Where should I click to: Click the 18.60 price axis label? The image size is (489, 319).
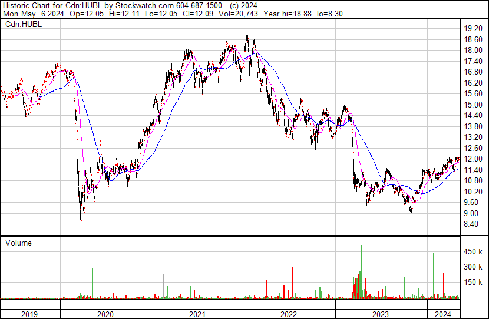[x=473, y=39]
